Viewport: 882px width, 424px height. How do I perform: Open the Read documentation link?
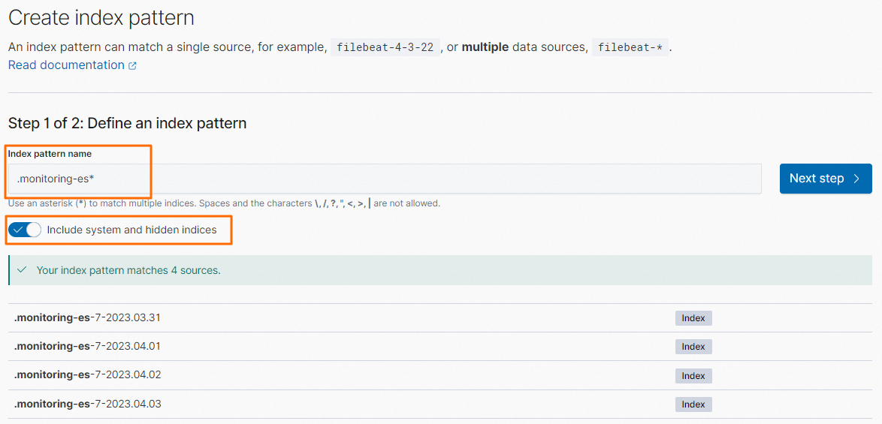click(66, 65)
